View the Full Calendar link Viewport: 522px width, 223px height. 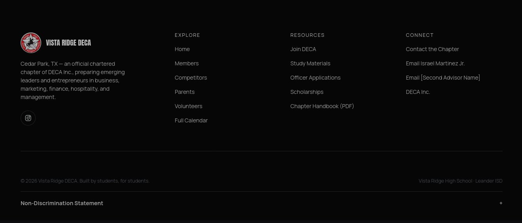pyautogui.click(x=191, y=120)
